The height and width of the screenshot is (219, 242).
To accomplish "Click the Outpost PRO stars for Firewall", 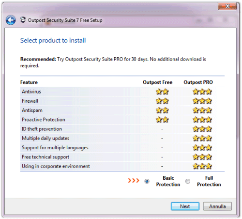I will pyautogui.click(x=202, y=101).
